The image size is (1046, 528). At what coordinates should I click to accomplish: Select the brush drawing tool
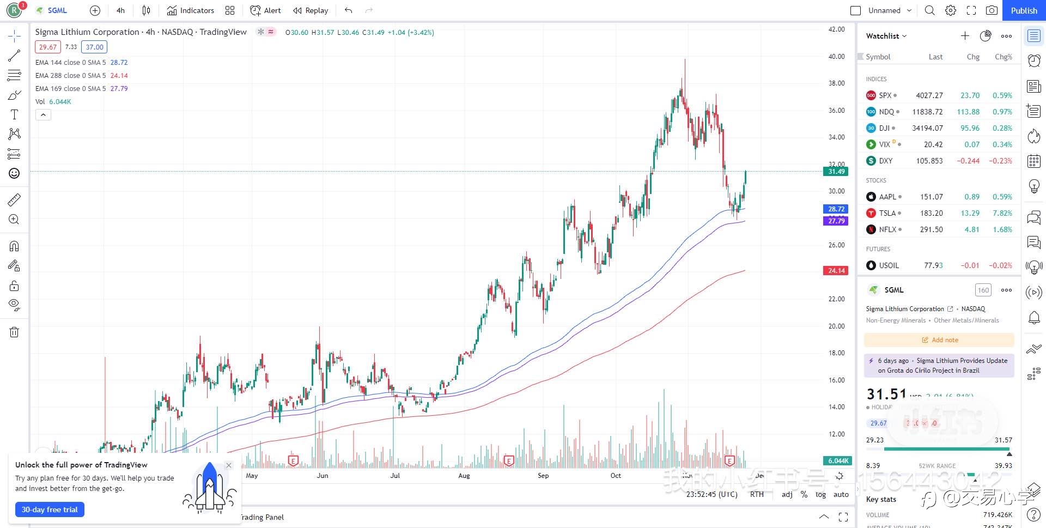coord(14,95)
